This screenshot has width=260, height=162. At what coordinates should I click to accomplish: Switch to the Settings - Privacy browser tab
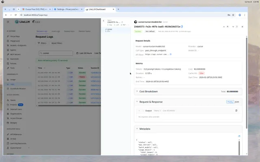click(68, 9)
